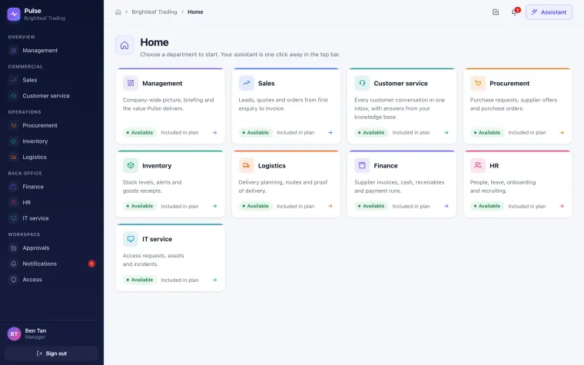Open the Assistant button

(549, 12)
